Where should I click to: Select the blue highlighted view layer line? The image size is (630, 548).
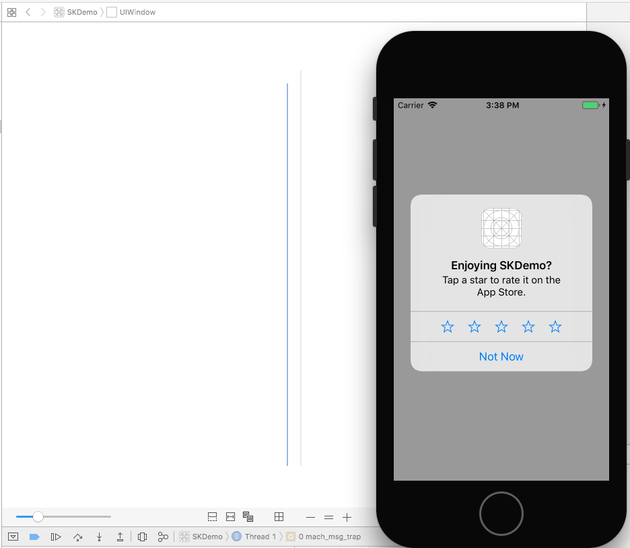tap(287, 275)
